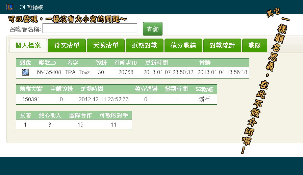Click the 團隊合作 column header
The image size is (303, 175).
(80, 115)
